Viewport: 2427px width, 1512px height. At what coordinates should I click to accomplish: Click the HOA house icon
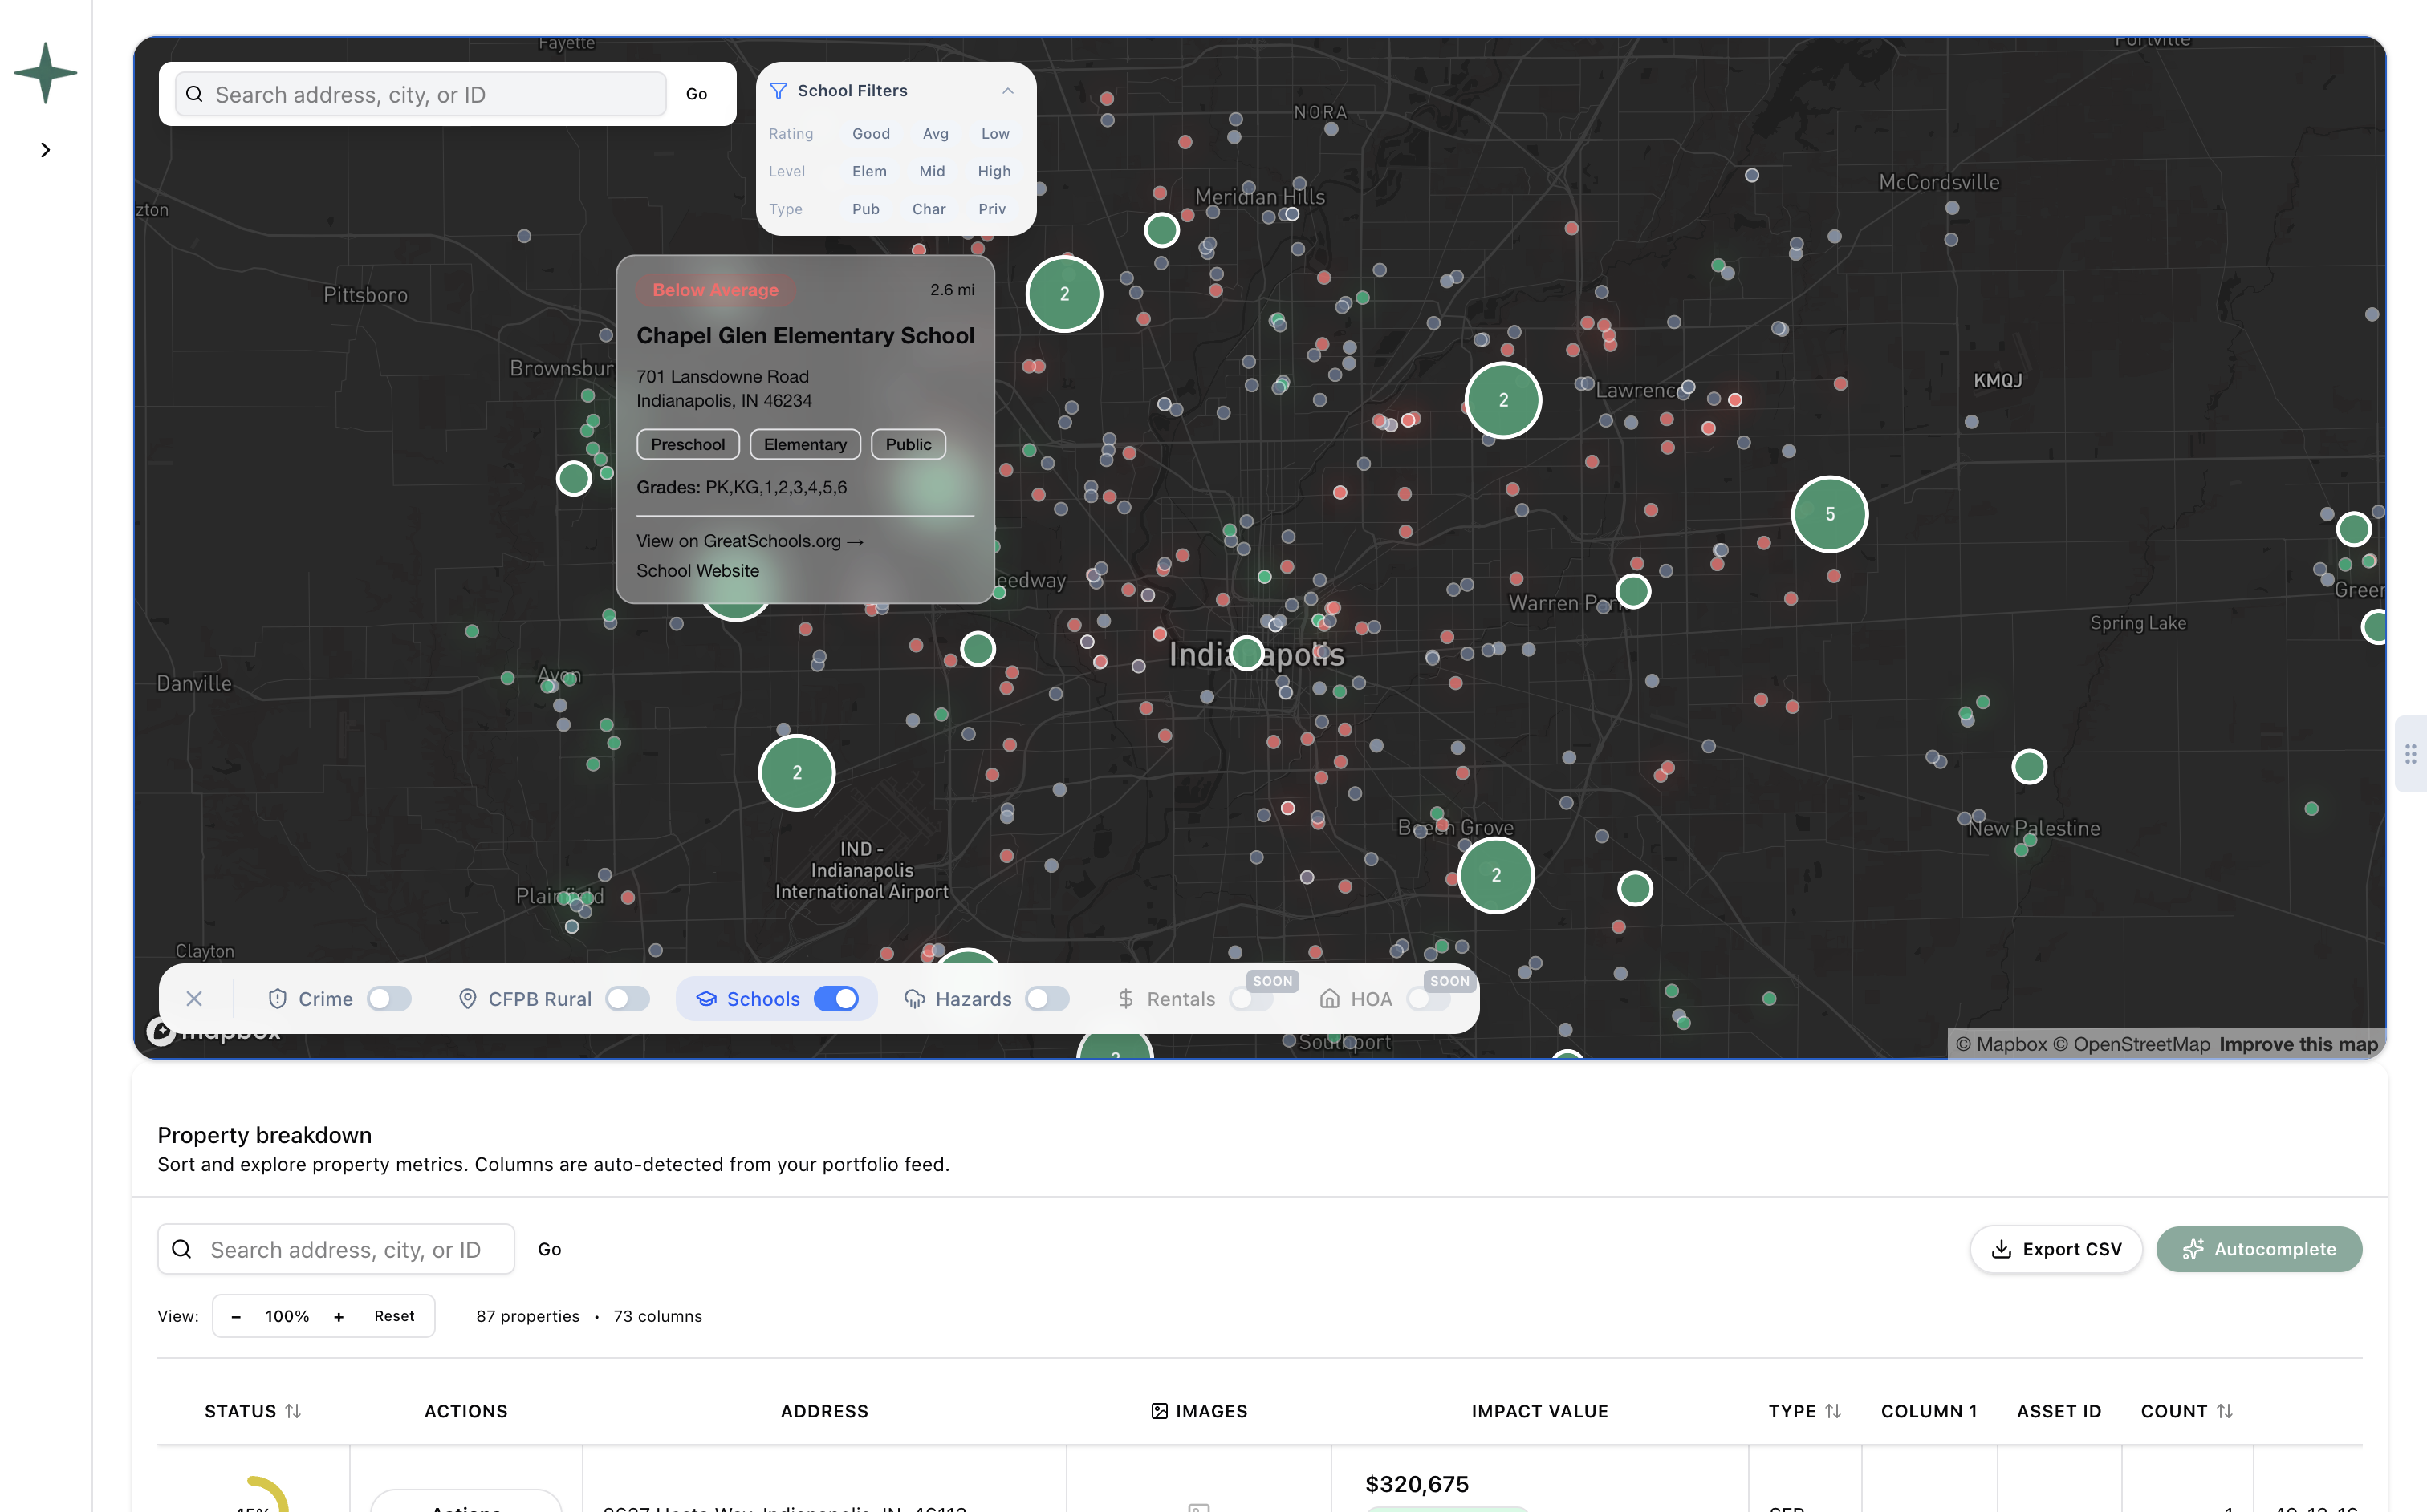point(1330,998)
